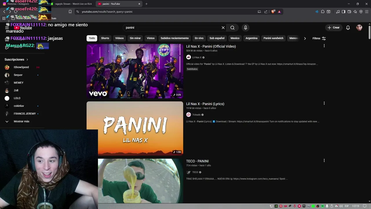Viewport: 371px width, 209px height.
Task: Open Lil Nas X - Panini (Official Video) title
Action: click(211, 46)
